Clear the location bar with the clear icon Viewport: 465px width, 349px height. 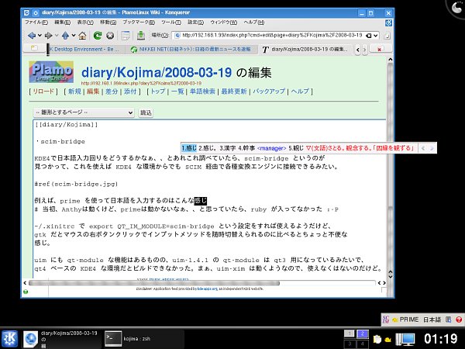(x=368, y=36)
